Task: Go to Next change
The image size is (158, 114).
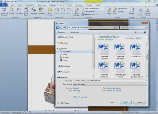Action: [x=121, y=12]
